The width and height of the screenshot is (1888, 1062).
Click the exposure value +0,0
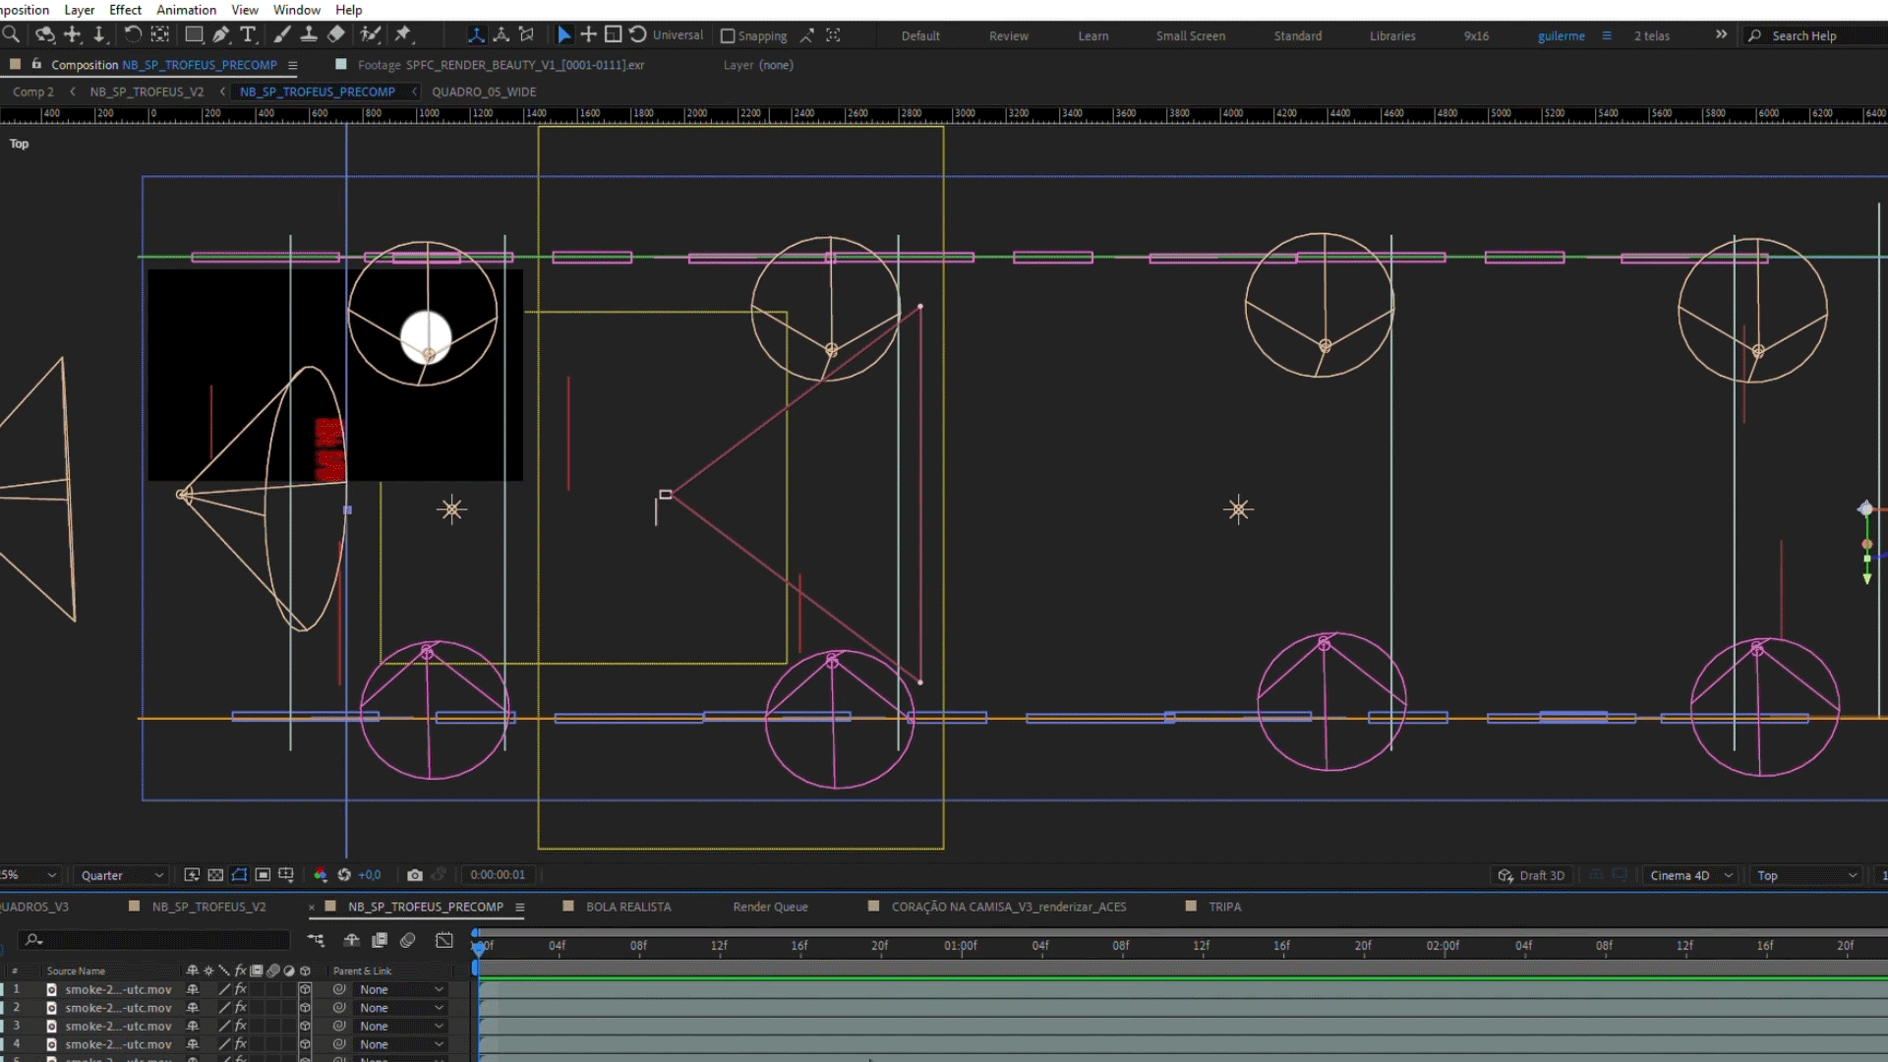pos(370,875)
